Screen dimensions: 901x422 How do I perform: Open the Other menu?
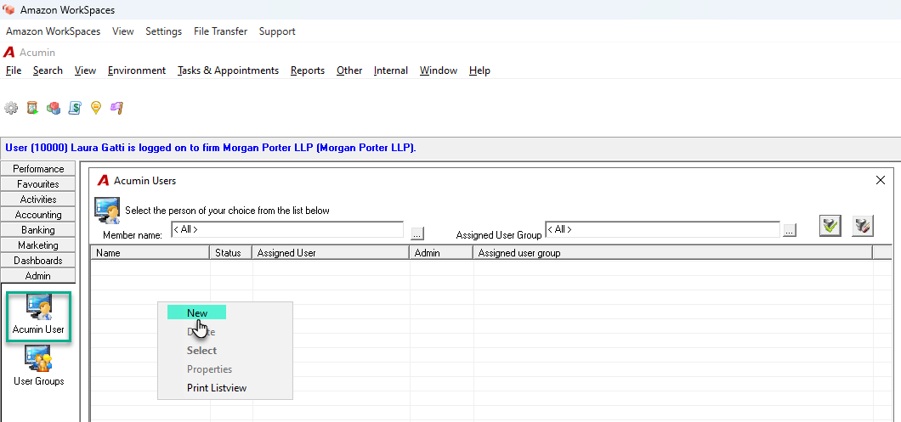[349, 70]
